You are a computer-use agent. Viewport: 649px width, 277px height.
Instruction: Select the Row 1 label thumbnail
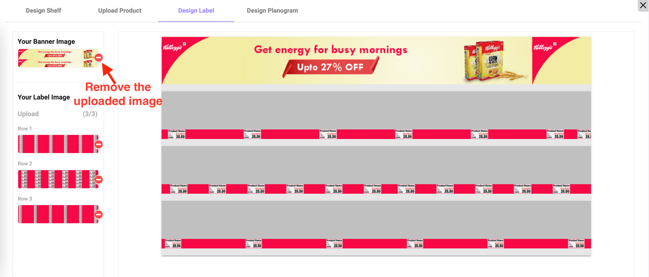click(x=58, y=144)
